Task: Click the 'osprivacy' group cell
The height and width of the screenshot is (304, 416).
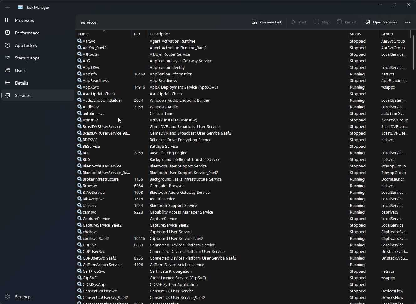Action: pos(390,212)
